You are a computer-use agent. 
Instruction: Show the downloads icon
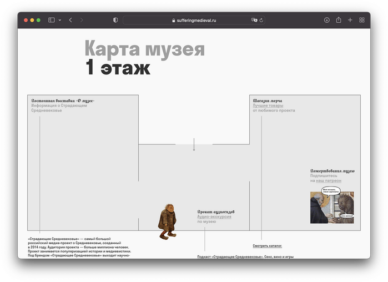click(x=327, y=20)
